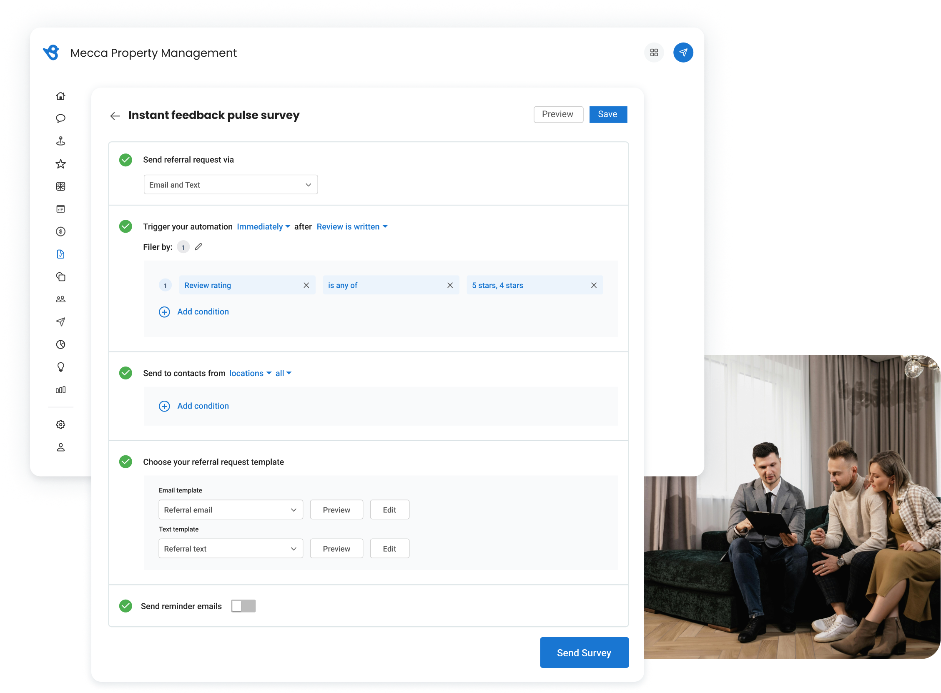Viewport: 941px width, 693px height.
Task: Click the star reviews sidebar icon
Action: (60, 163)
